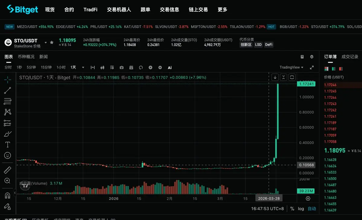Activate the zoom in tool
This screenshot has height=220, width=362.
pyautogui.click(x=8, y=181)
